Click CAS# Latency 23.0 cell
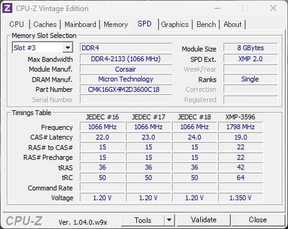 tap(149, 137)
